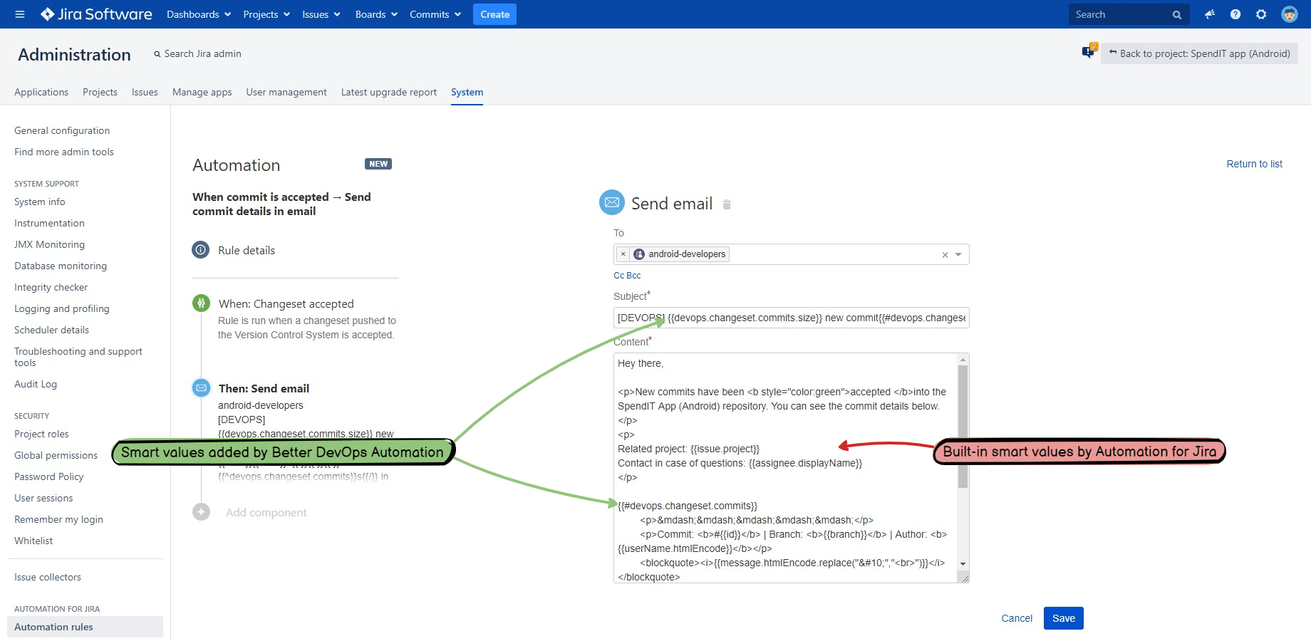Switch to the Manage apps tab
The height and width of the screenshot is (641, 1311).
202,92
